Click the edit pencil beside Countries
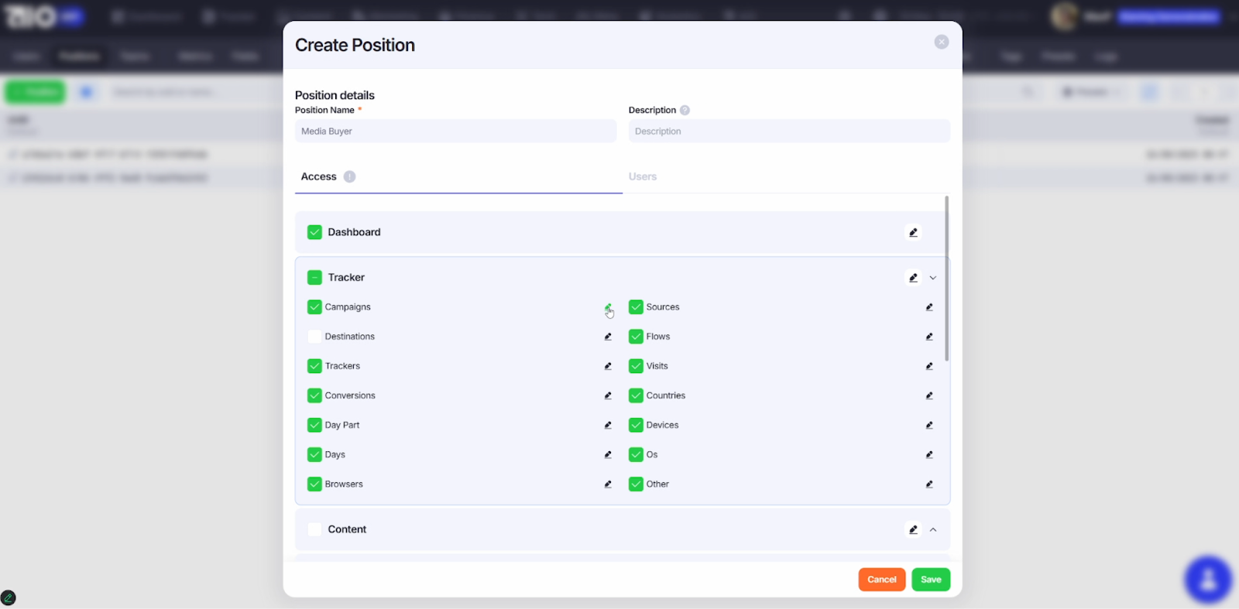This screenshot has width=1239, height=609. pyautogui.click(x=929, y=395)
